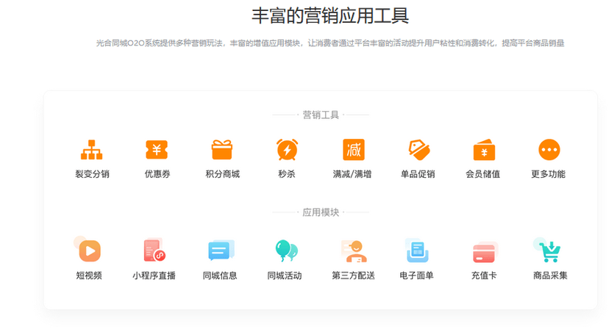Click the 电子面单 label
Image resolution: width=609 pixels, height=332 pixels.
click(416, 275)
